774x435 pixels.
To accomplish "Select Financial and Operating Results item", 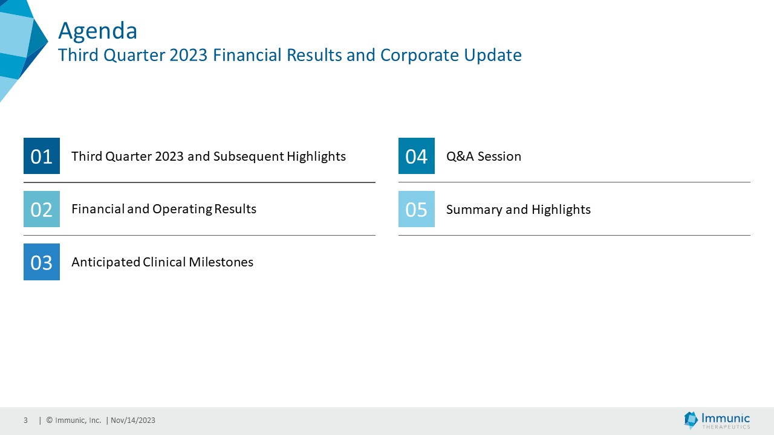I will pyautogui.click(x=164, y=209).
